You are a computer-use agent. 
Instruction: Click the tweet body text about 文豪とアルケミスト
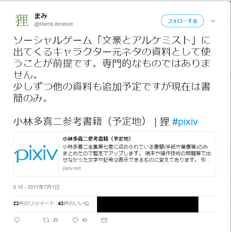click(112, 69)
